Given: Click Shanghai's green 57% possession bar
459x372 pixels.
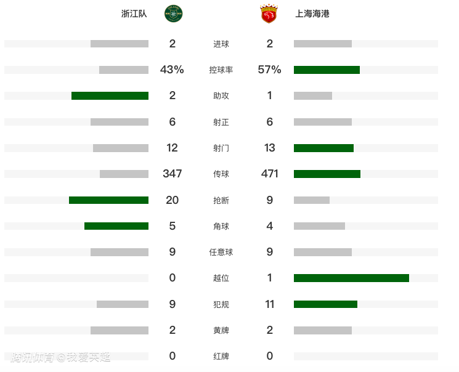Looking at the screenshot, I should tap(327, 70).
